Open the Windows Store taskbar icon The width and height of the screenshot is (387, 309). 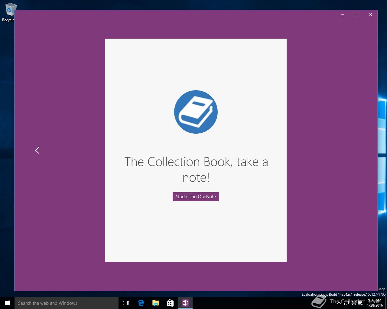click(170, 303)
